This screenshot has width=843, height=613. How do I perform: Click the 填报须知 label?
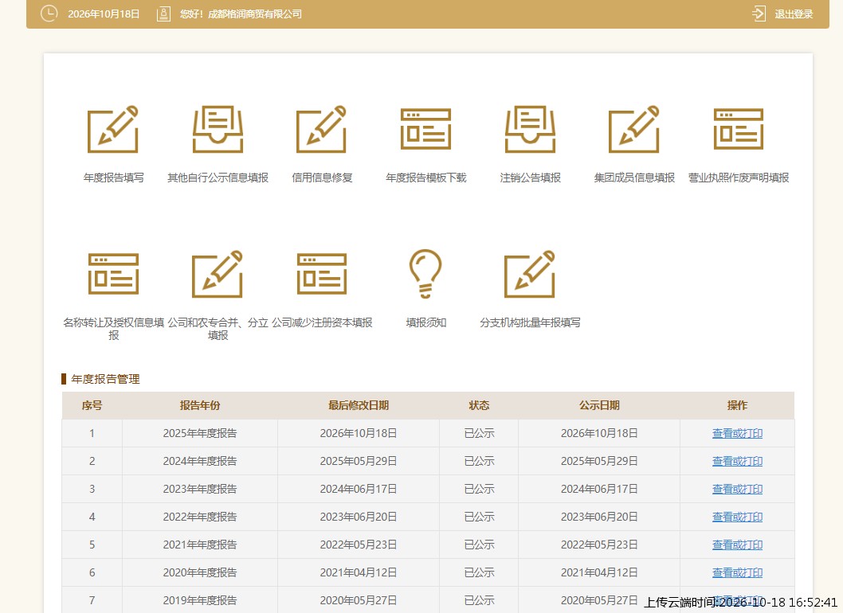tap(425, 322)
